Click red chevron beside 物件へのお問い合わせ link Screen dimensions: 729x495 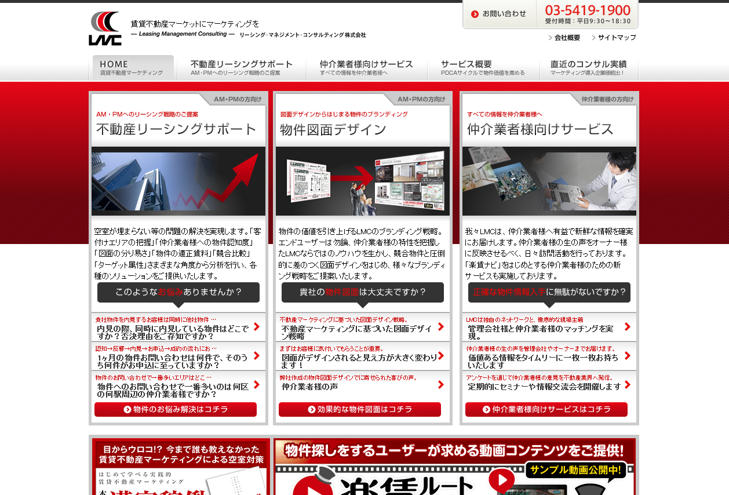coord(257,385)
